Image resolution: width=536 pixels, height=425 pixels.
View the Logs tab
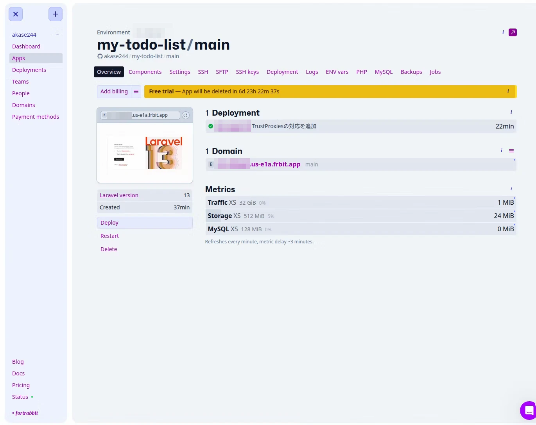pyautogui.click(x=312, y=72)
